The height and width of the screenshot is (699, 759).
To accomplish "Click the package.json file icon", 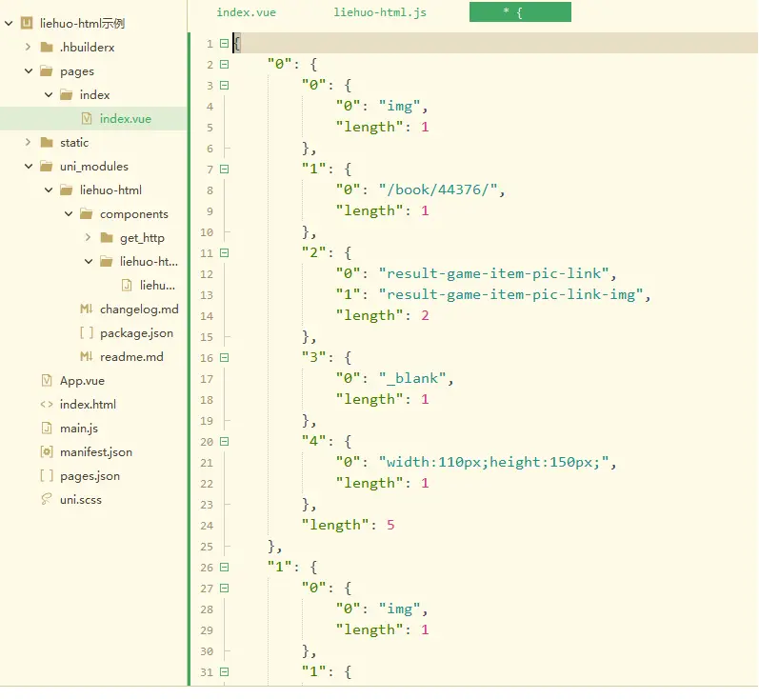I will 86,333.
